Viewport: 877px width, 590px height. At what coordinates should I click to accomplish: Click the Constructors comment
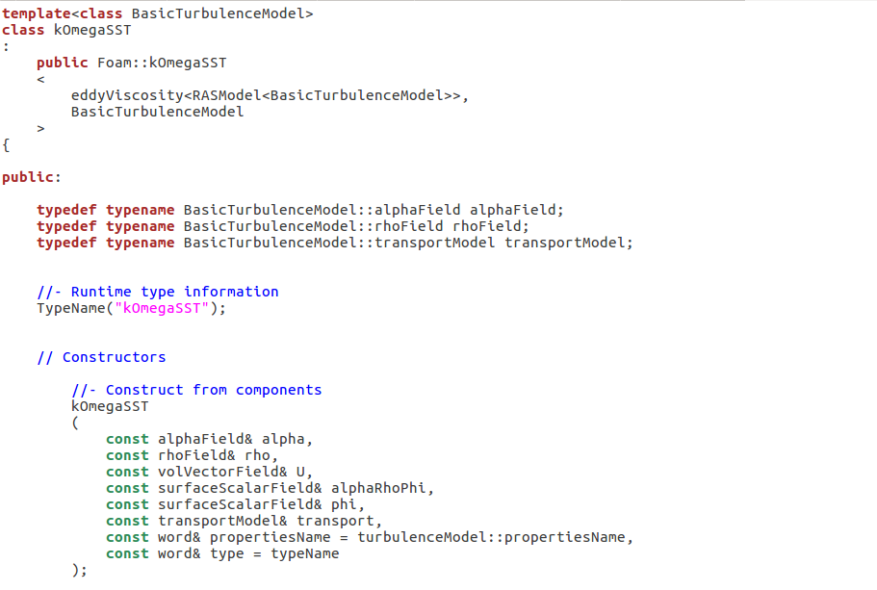pyautogui.click(x=101, y=357)
